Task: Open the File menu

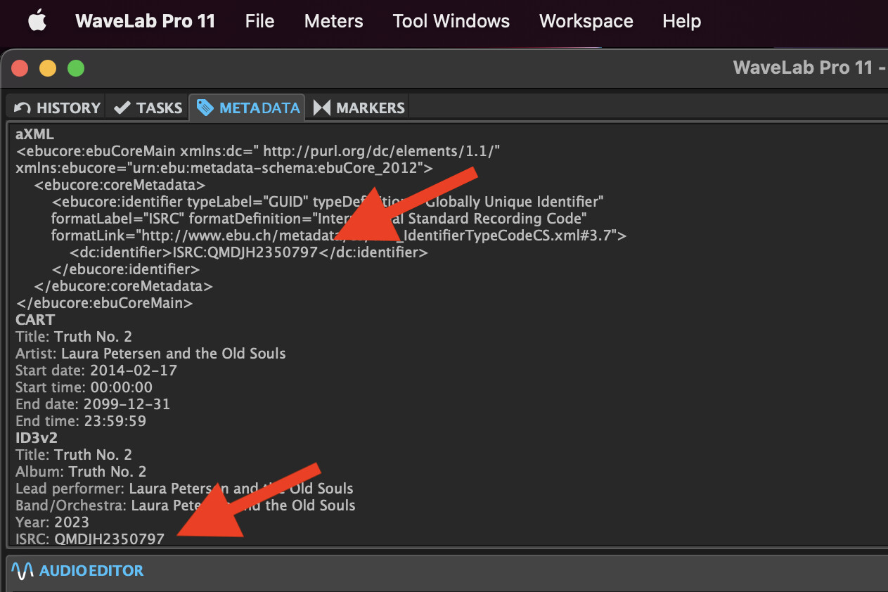Action: click(x=259, y=21)
